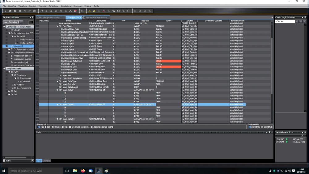Click the Task View taskbar icon
Viewport: 309px width, 174px height.
(67, 171)
